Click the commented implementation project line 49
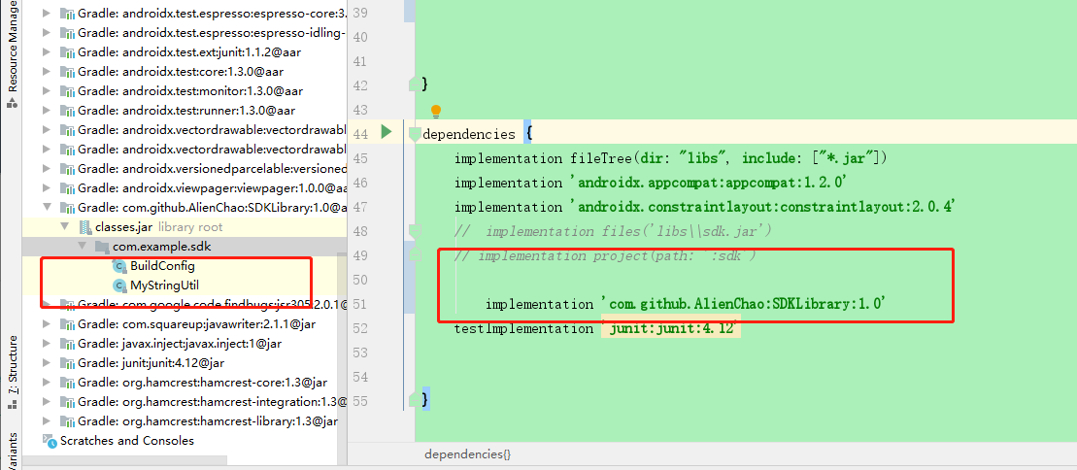This screenshot has height=470, width=1077. 605,255
